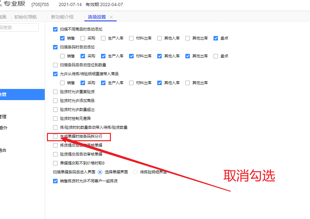
Task: Enable 验货时控制无差异 option
Action: (x=55, y=119)
